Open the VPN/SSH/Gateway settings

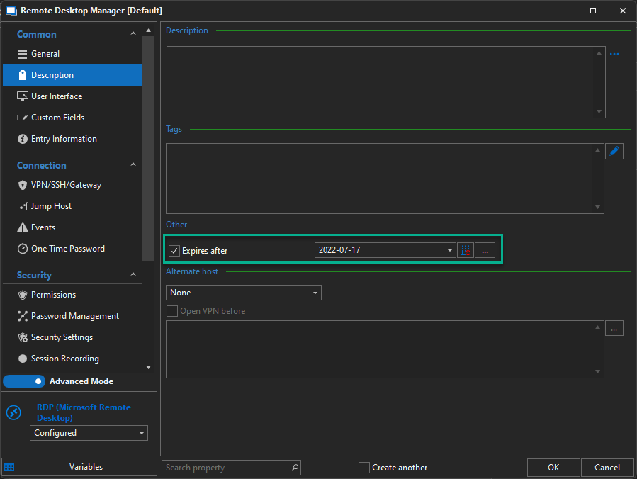click(x=66, y=185)
